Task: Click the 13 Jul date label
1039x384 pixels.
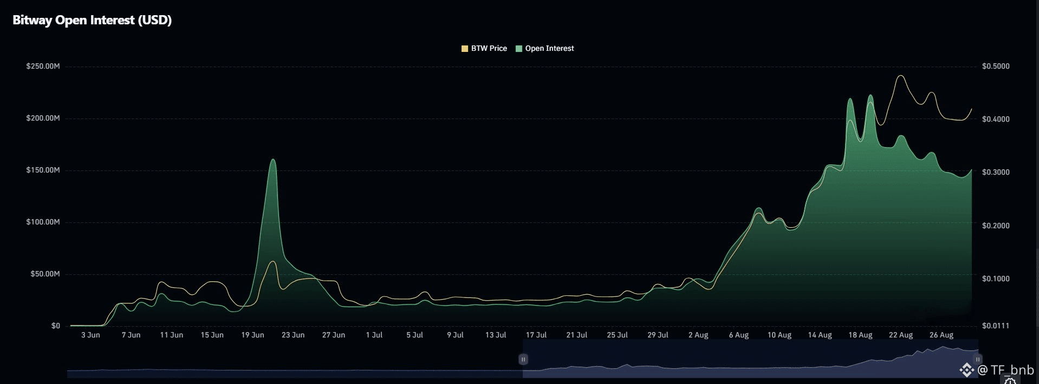Action: (x=496, y=335)
